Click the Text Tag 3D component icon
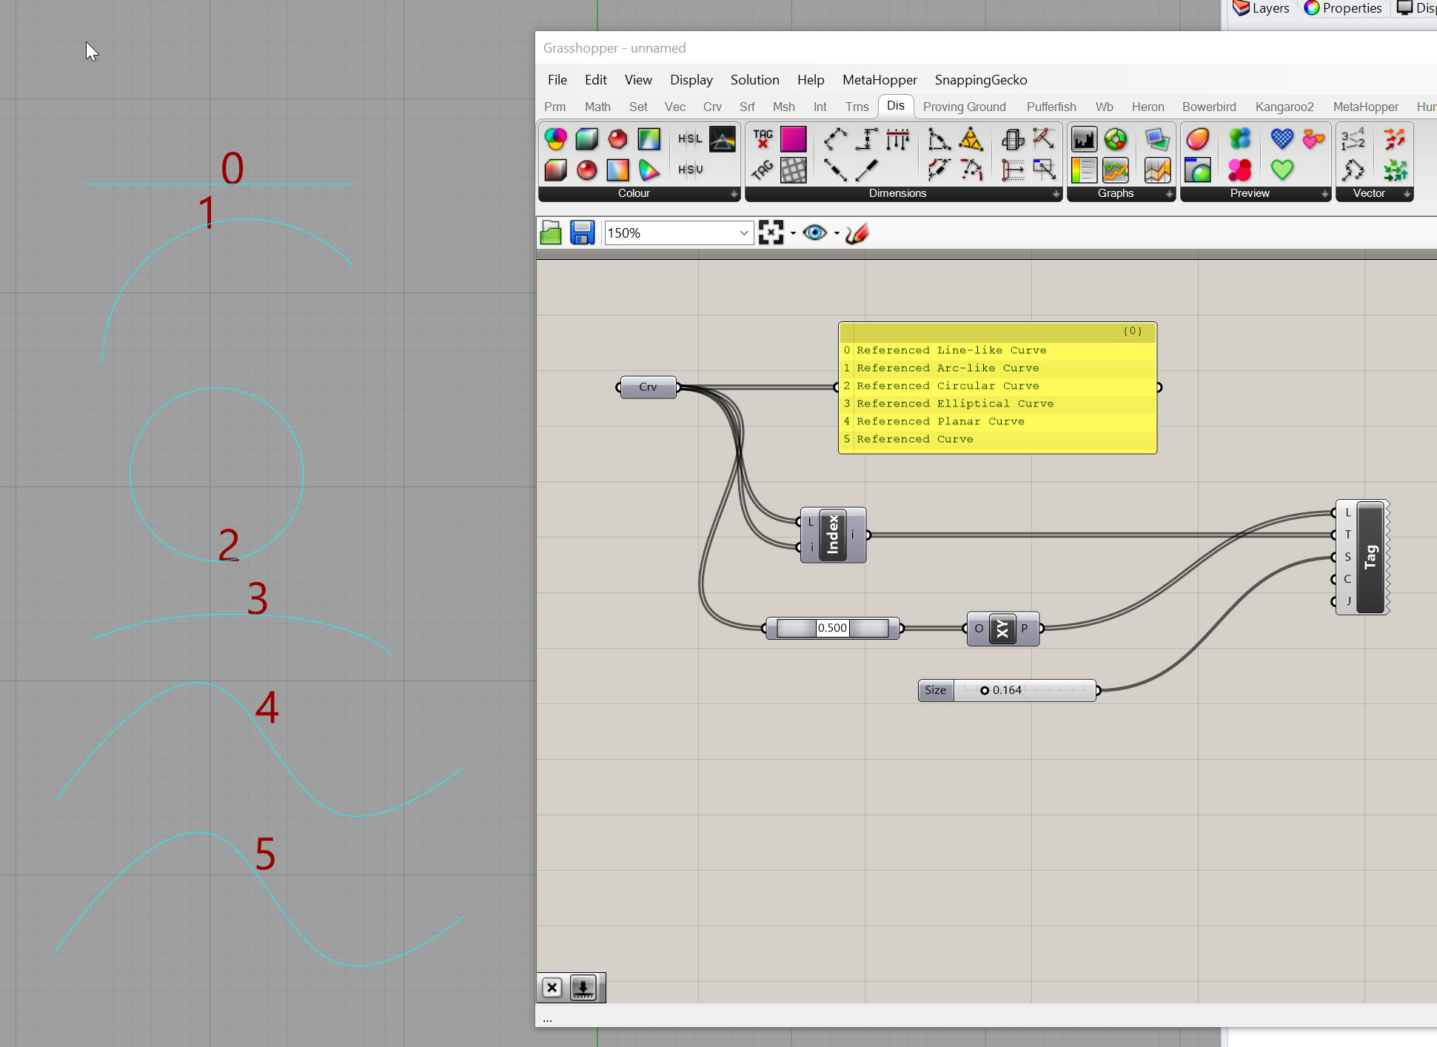Image resolution: width=1437 pixels, height=1047 pixels. click(x=762, y=170)
